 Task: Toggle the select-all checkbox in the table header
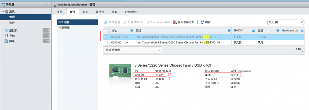pyautogui.click(x=107, y=30)
